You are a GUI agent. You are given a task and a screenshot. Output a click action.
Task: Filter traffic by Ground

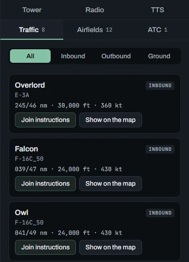tap(159, 56)
